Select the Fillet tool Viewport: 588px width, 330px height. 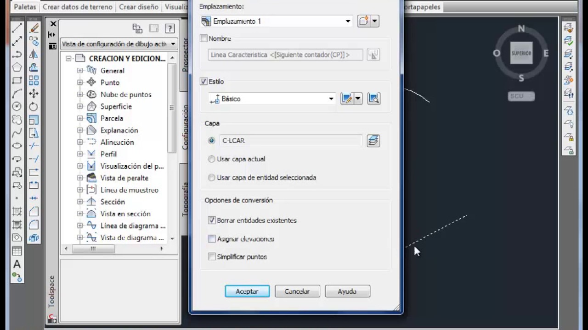pos(34,225)
